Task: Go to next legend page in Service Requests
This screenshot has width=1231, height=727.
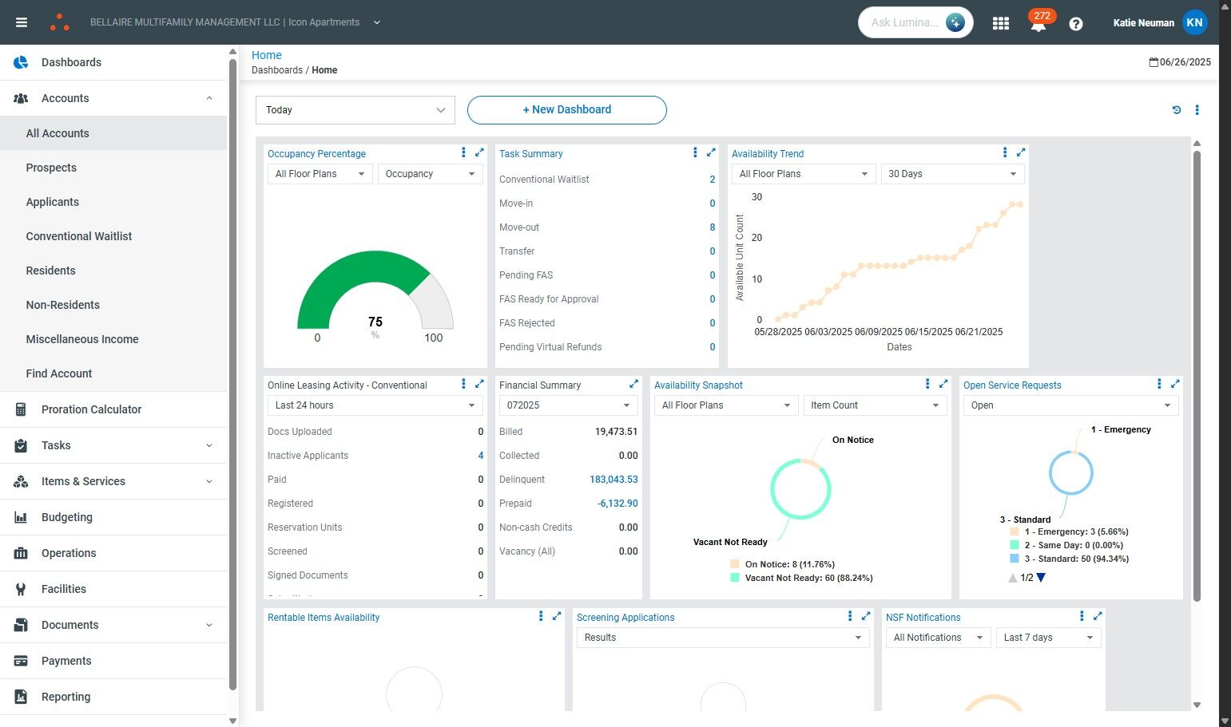Action: point(1041,578)
